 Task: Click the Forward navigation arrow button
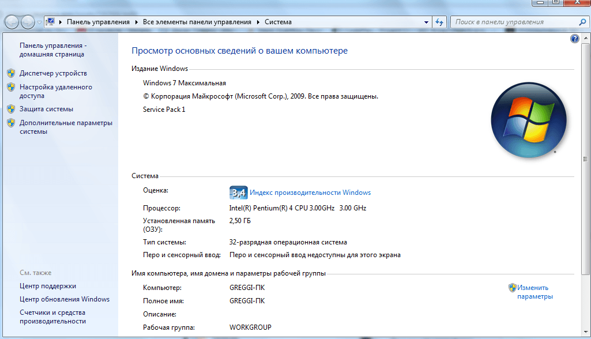tap(28, 22)
